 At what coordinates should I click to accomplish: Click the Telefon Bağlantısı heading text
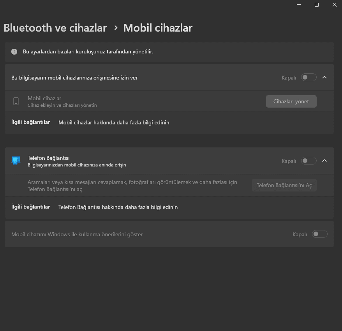[49, 158]
